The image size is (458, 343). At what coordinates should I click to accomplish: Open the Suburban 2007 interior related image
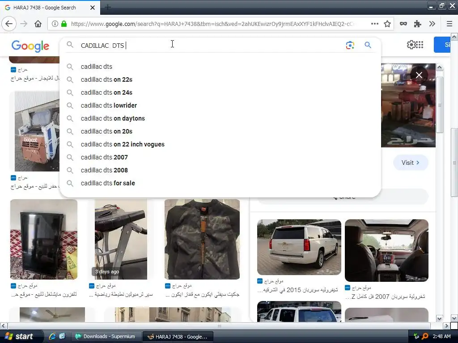386,251
